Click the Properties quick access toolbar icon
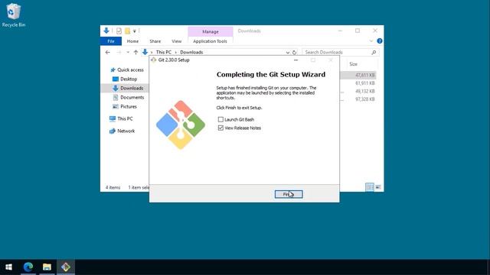Screen dimensions: 490x275 [x=119, y=31]
